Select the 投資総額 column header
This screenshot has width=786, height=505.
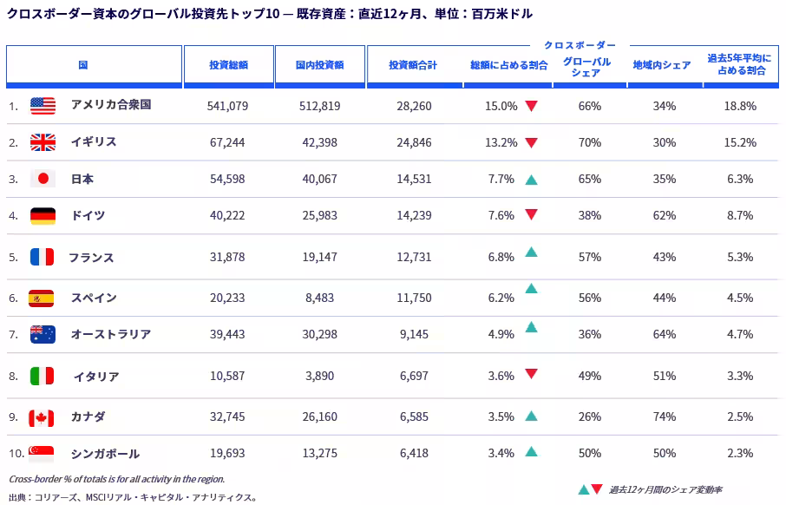229,67
